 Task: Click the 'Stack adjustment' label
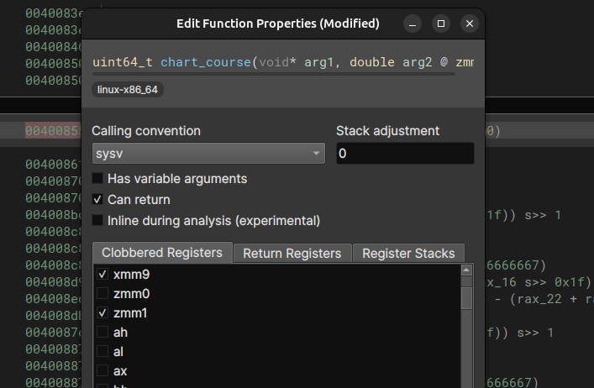point(387,131)
